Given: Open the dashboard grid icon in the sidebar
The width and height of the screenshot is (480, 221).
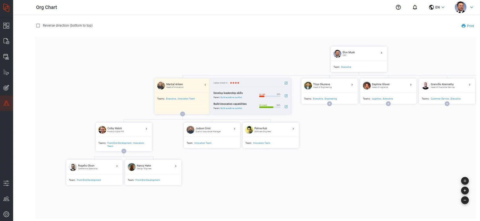Looking at the screenshot, I should 6,25.
